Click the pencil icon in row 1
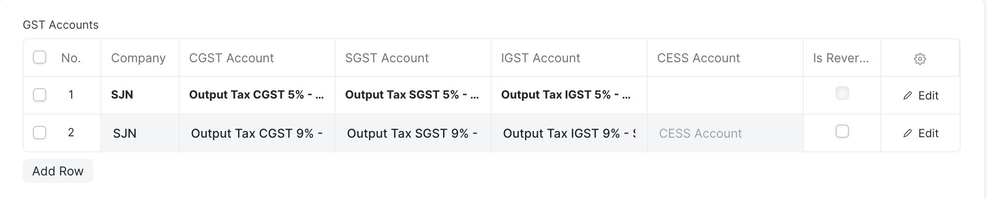Screen dimensions: 987x199 coord(907,96)
